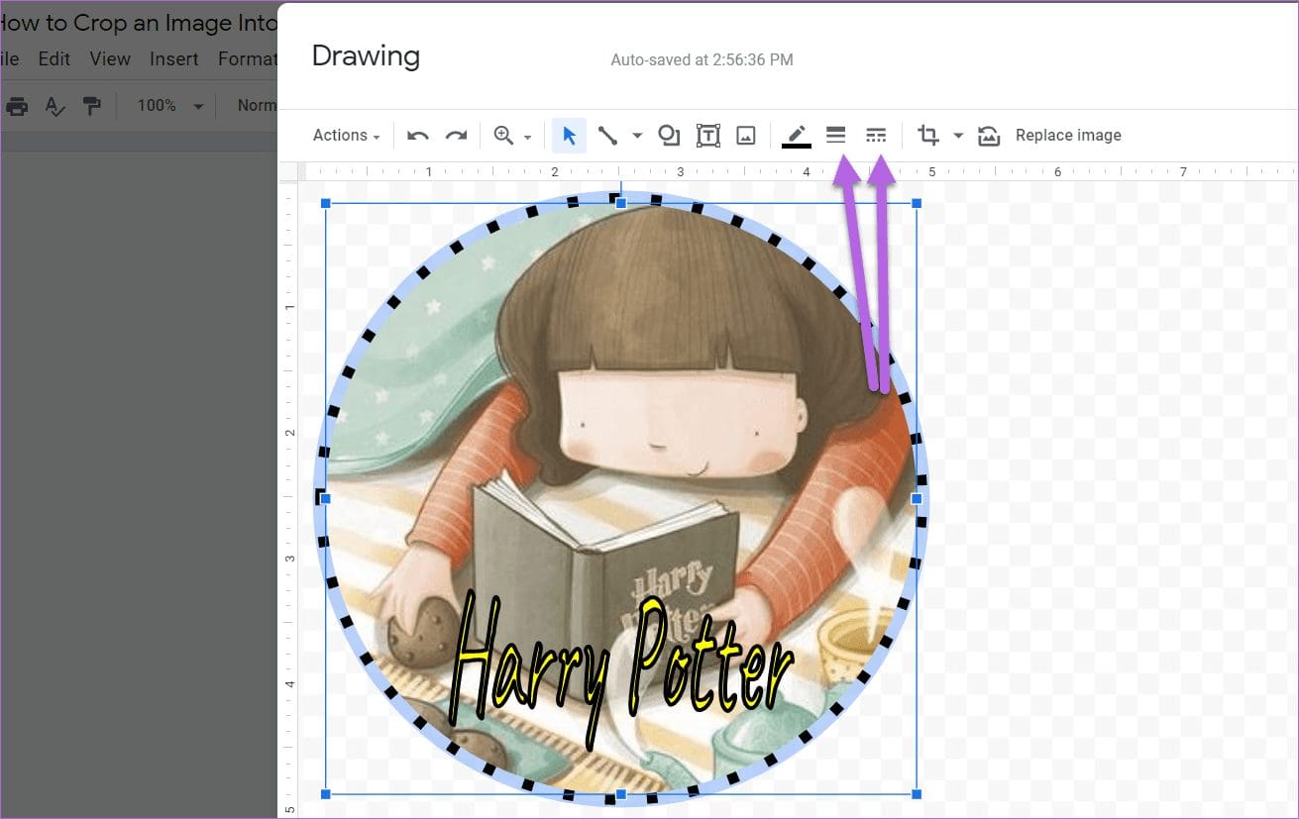Screen dimensions: 1299x819
Task: Set the border weight
Action: (x=835, y=135)
